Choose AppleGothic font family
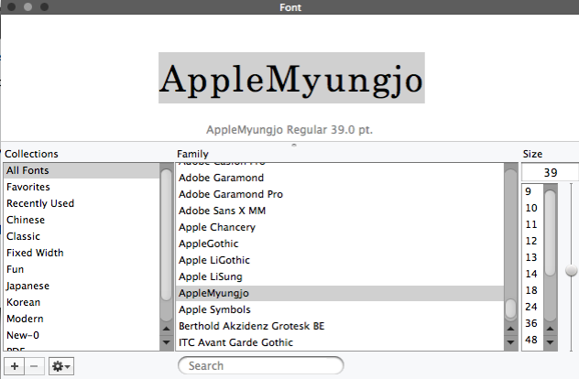Viewport: 579px width, 379px height. (340, 244)
